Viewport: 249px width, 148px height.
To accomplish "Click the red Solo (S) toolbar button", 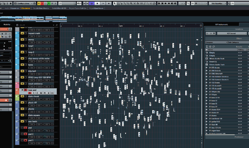I will [x=43, y=3].
